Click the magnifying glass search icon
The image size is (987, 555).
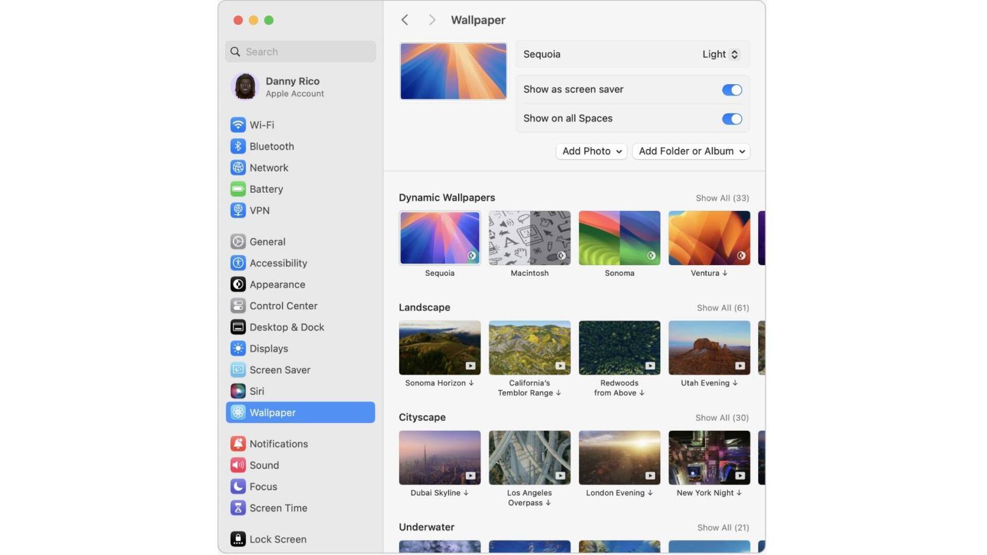tap(235, 52)
